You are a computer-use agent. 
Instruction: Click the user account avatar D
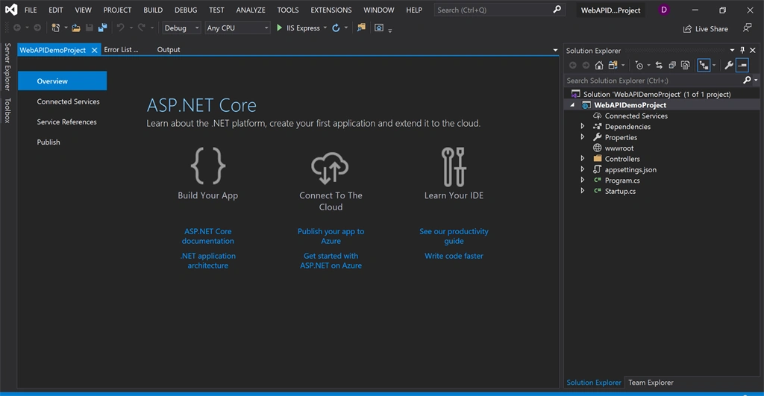[x=663, y=10]
